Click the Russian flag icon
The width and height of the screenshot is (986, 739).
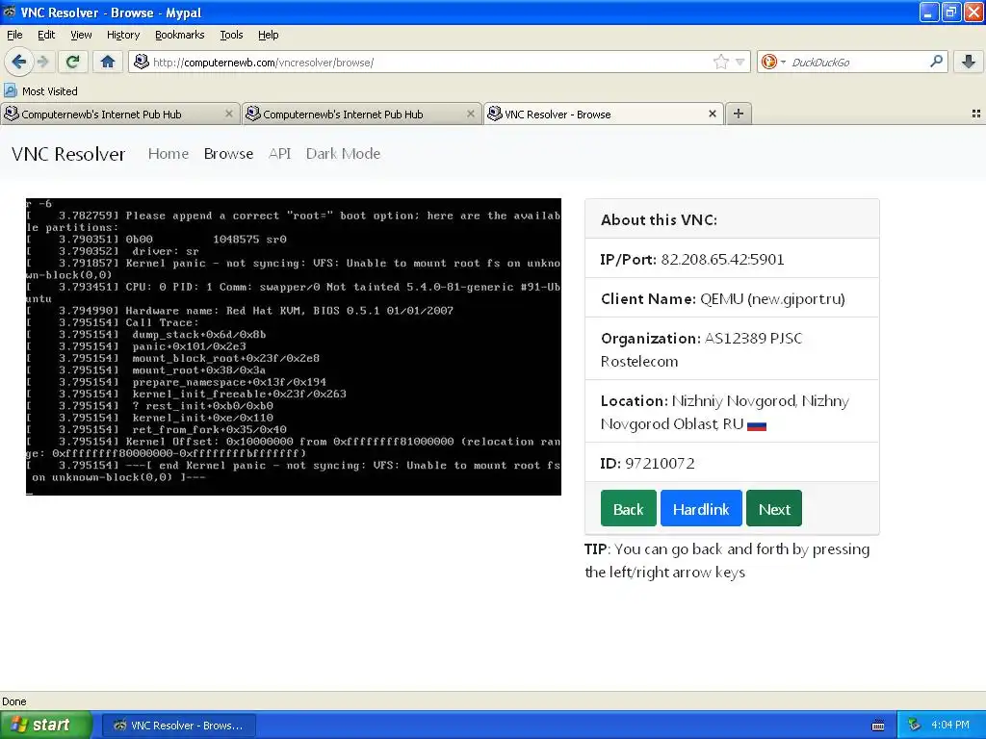(757, 425)
